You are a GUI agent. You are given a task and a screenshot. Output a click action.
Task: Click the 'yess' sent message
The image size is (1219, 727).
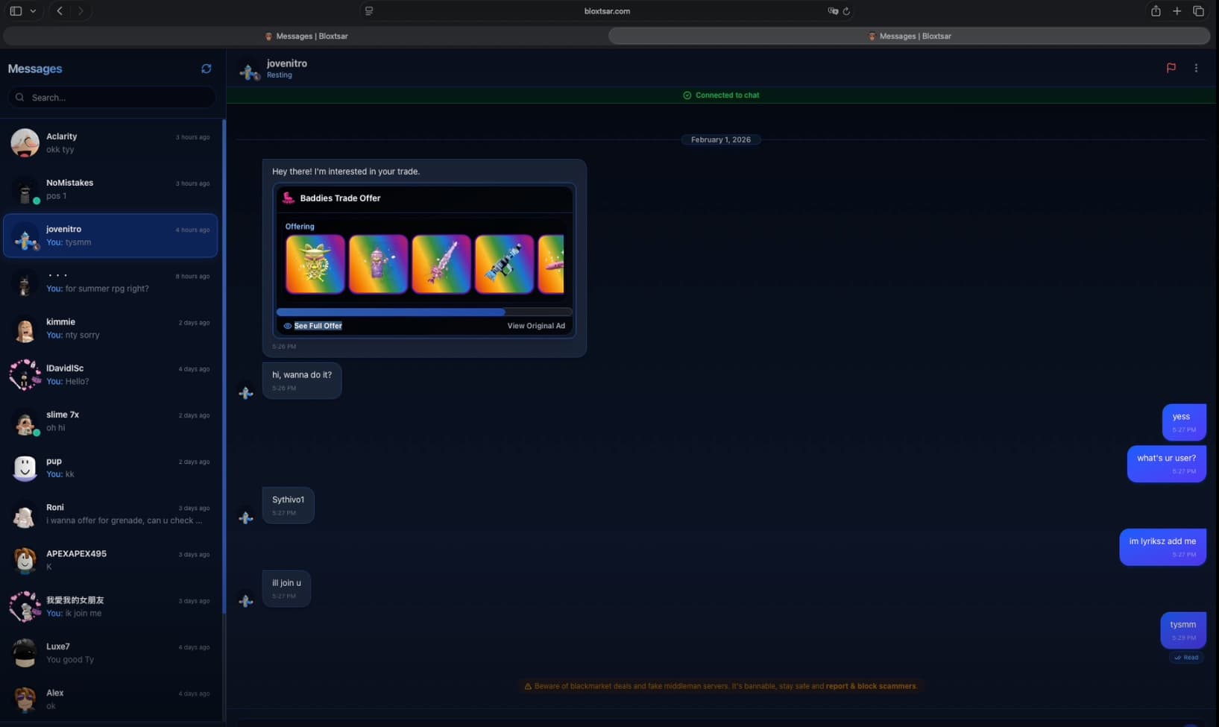[x=1184, y=422]
